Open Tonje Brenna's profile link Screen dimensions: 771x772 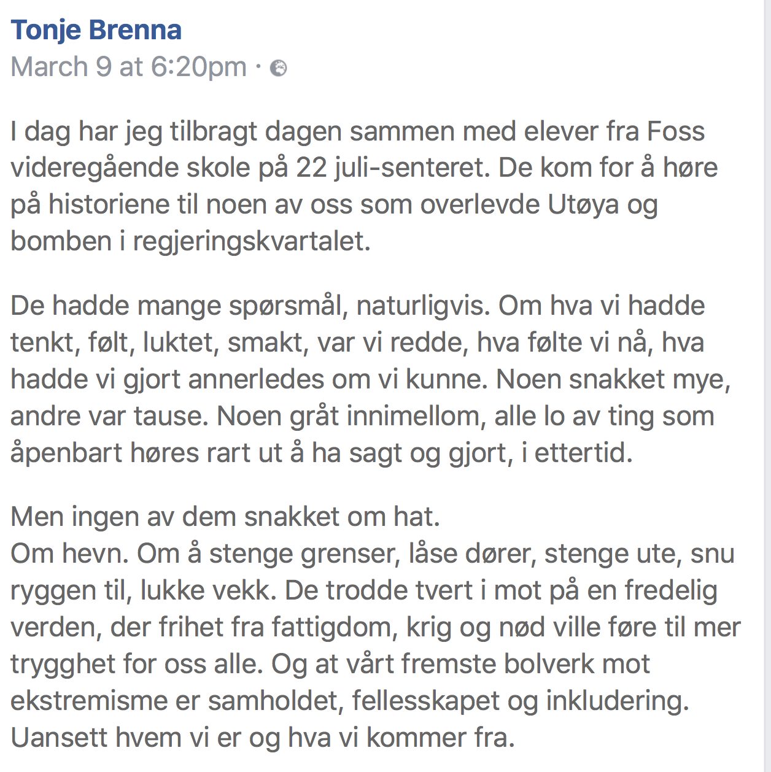96,30
